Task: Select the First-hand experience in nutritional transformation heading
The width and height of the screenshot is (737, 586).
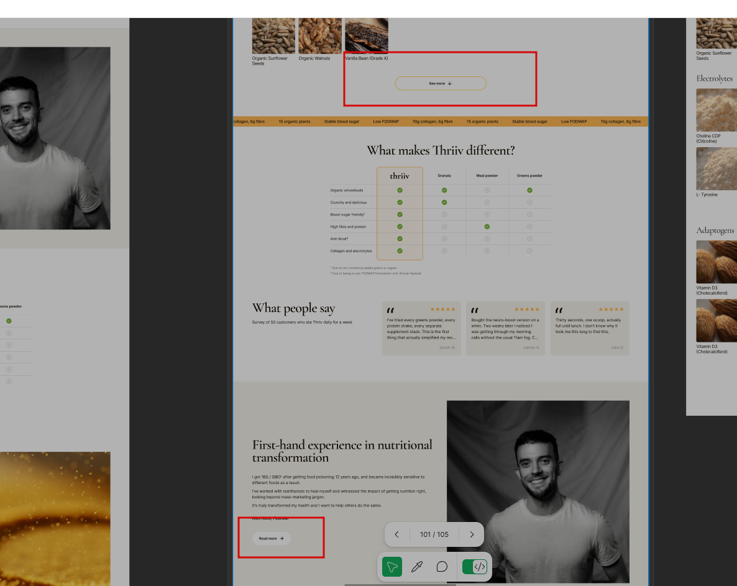Action: click(x=342, y=451)
